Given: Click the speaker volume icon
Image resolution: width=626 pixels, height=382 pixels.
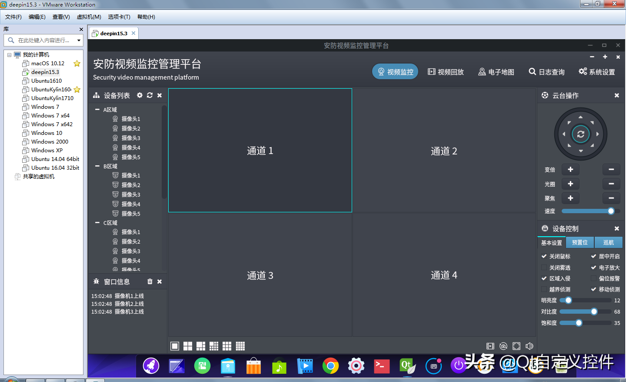Looking at the screenshot, I should (529, 346).
